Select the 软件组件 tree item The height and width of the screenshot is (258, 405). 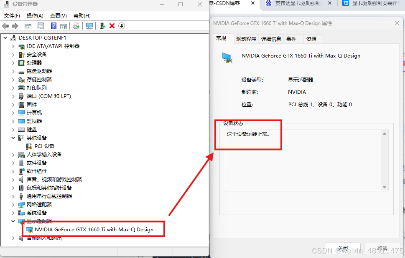pos(37,171)
